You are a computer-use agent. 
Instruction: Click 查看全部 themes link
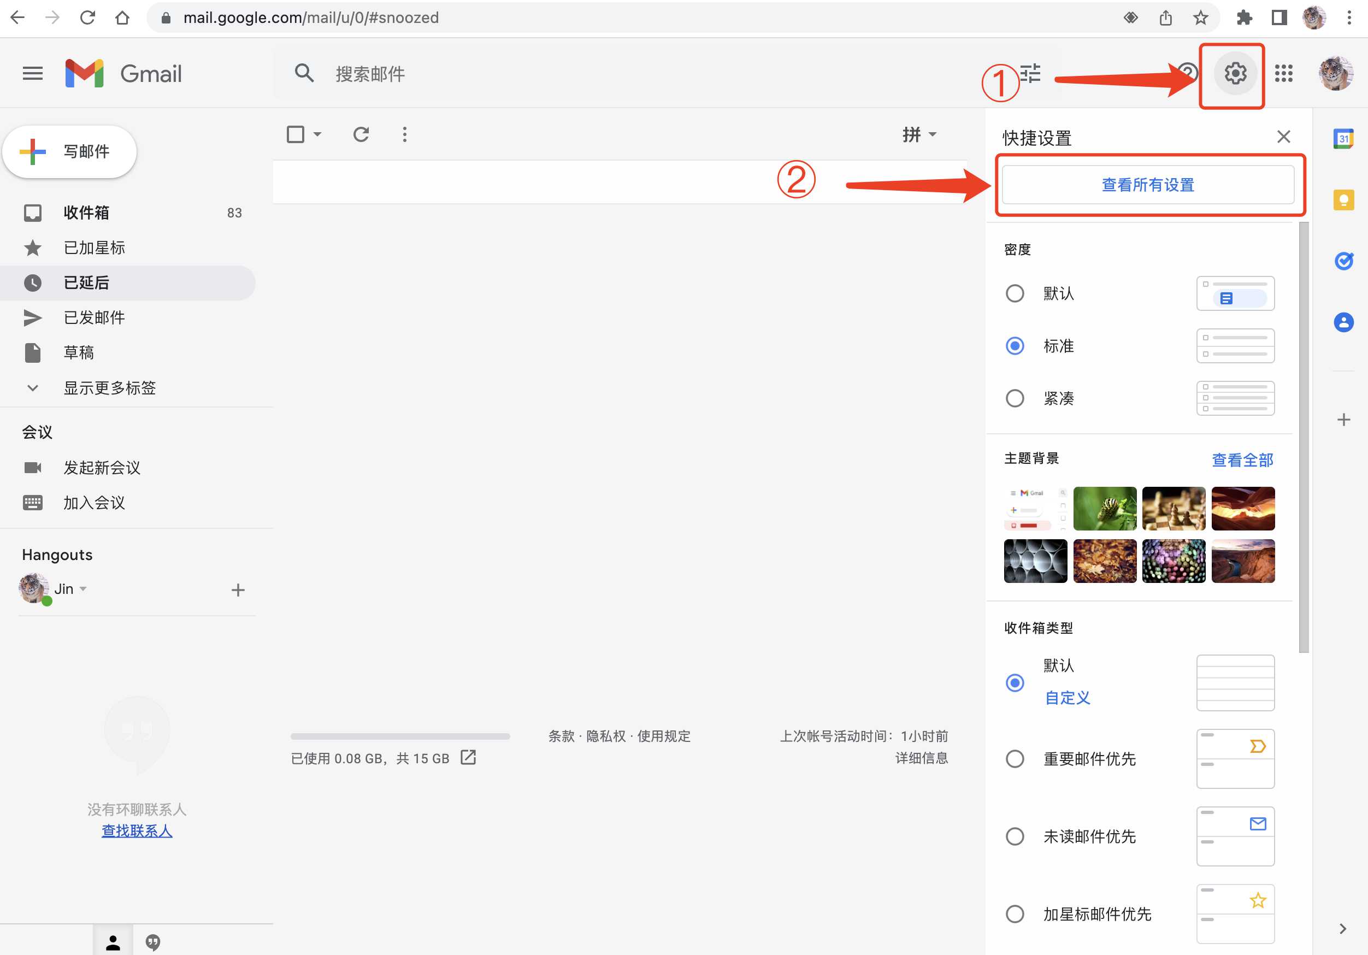pos(1242,459)
